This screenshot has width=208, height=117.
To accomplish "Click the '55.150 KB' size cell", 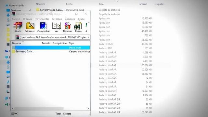I will (147, 74).
